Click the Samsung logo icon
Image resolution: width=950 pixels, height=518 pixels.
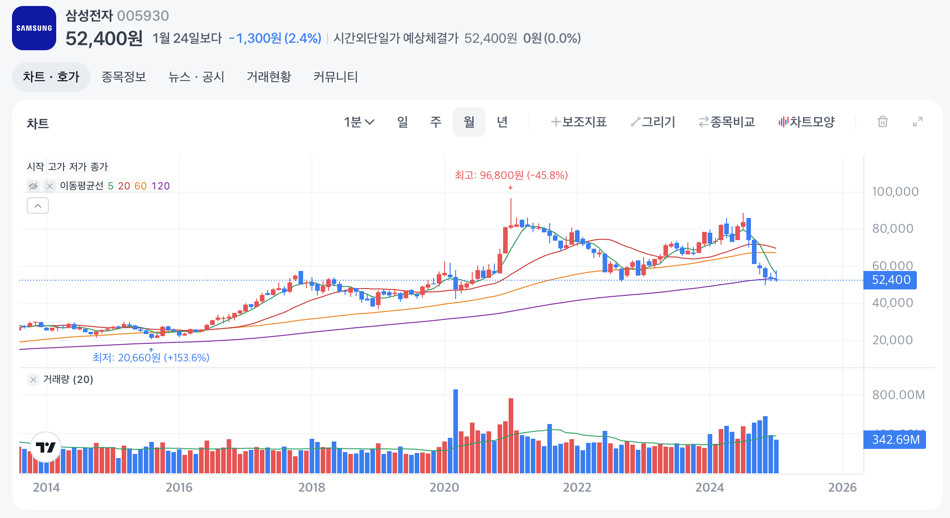34,28
